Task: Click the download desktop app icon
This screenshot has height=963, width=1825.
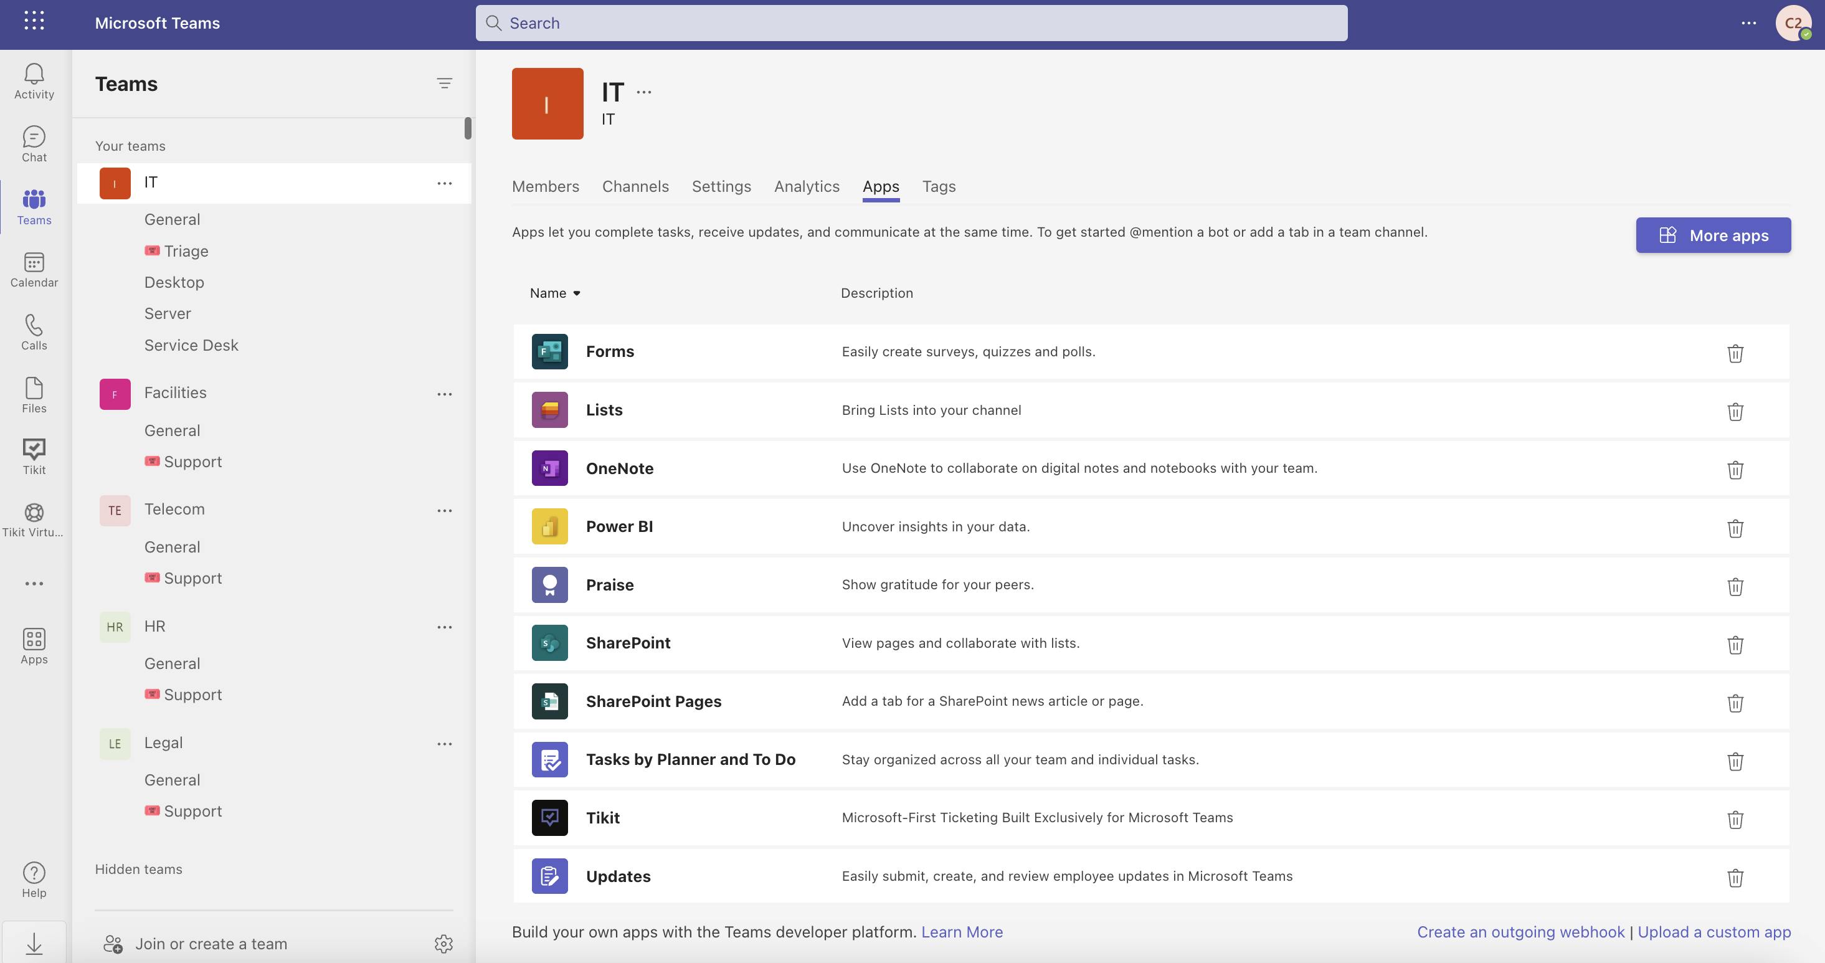Action: (x=34, y=943)
